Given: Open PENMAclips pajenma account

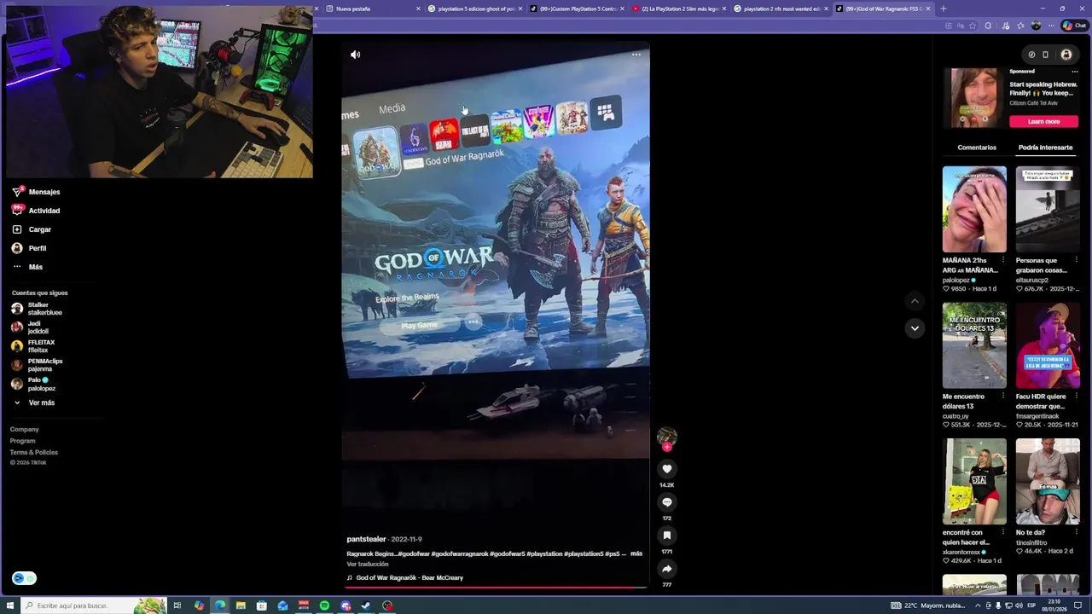Looking at the screenshot, I should 38,365.
